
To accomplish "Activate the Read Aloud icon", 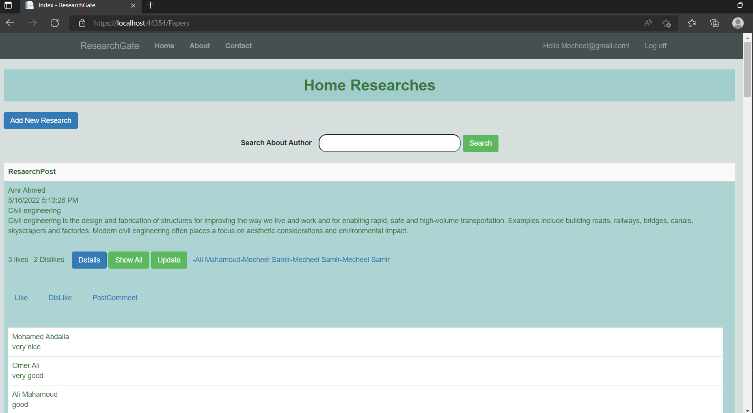I will 648,23.
